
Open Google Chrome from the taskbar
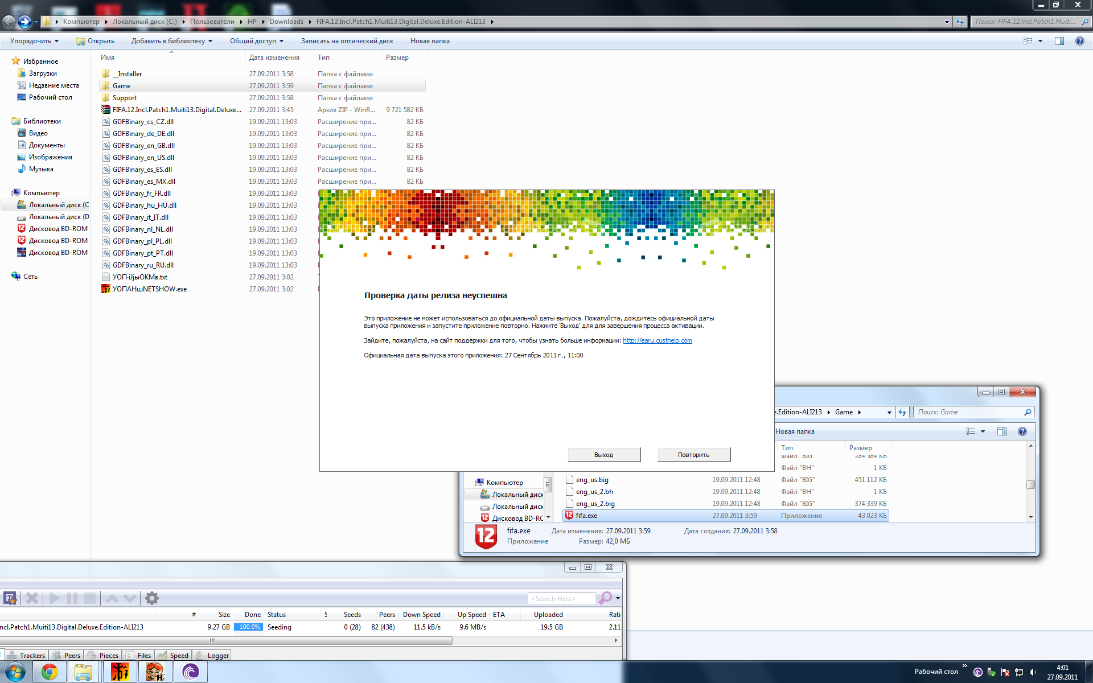50,672
